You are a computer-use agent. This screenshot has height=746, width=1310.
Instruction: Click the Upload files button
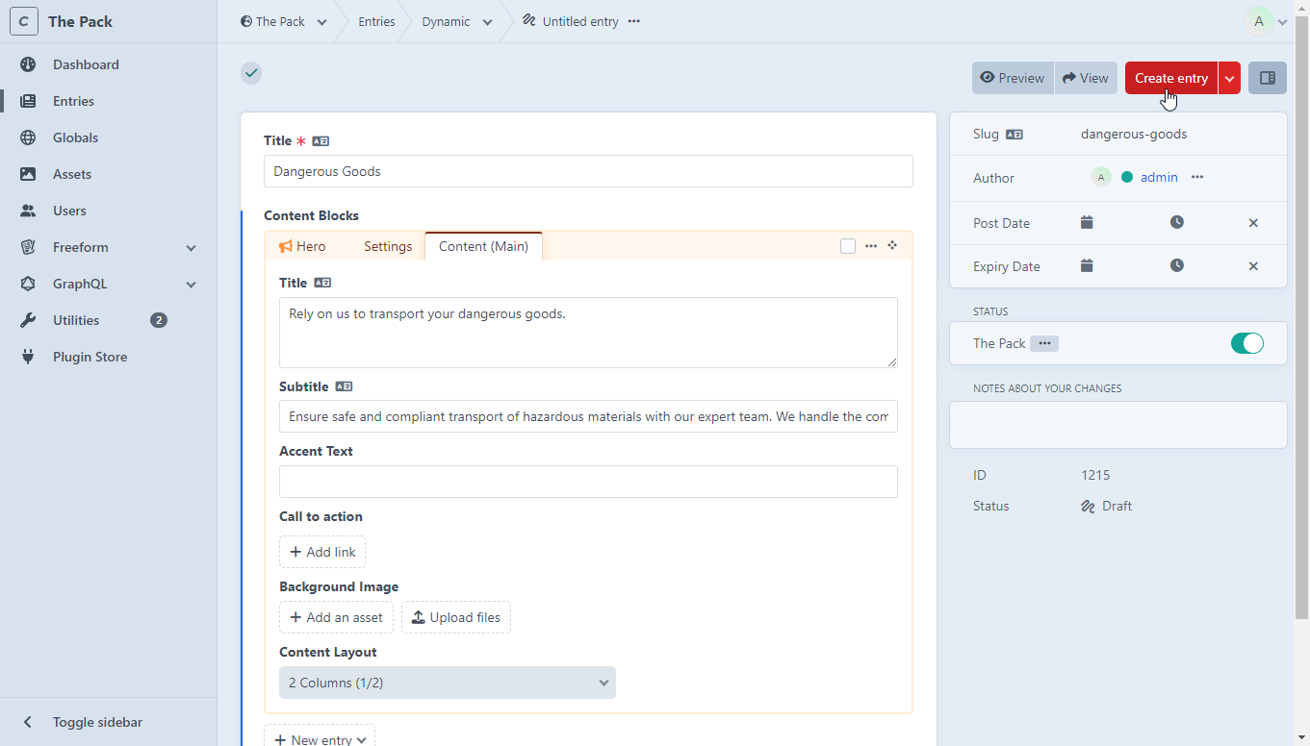[x=456, y=617]
